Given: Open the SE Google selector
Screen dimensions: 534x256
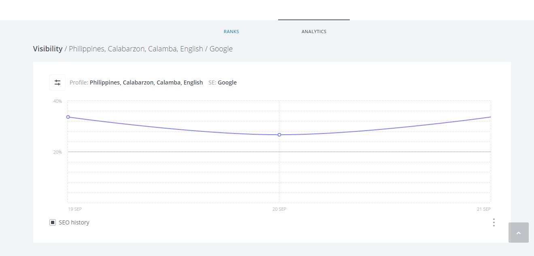Looking at the screenshot, I should point(227,83).
